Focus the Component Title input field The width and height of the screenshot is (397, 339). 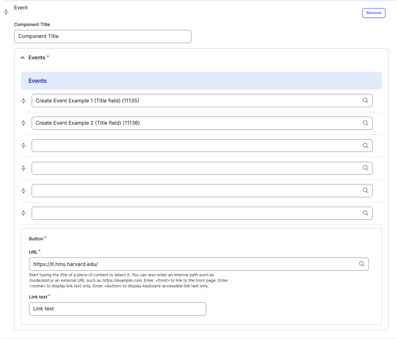[x=103, y=36]
